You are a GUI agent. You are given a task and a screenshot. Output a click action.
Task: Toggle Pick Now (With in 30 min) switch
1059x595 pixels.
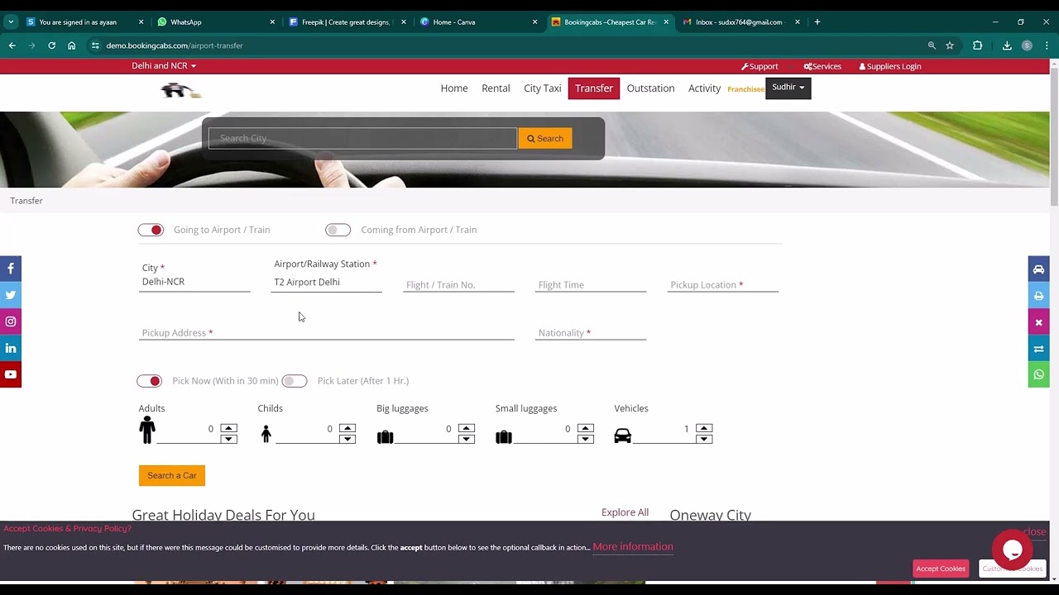pos(150,381)
